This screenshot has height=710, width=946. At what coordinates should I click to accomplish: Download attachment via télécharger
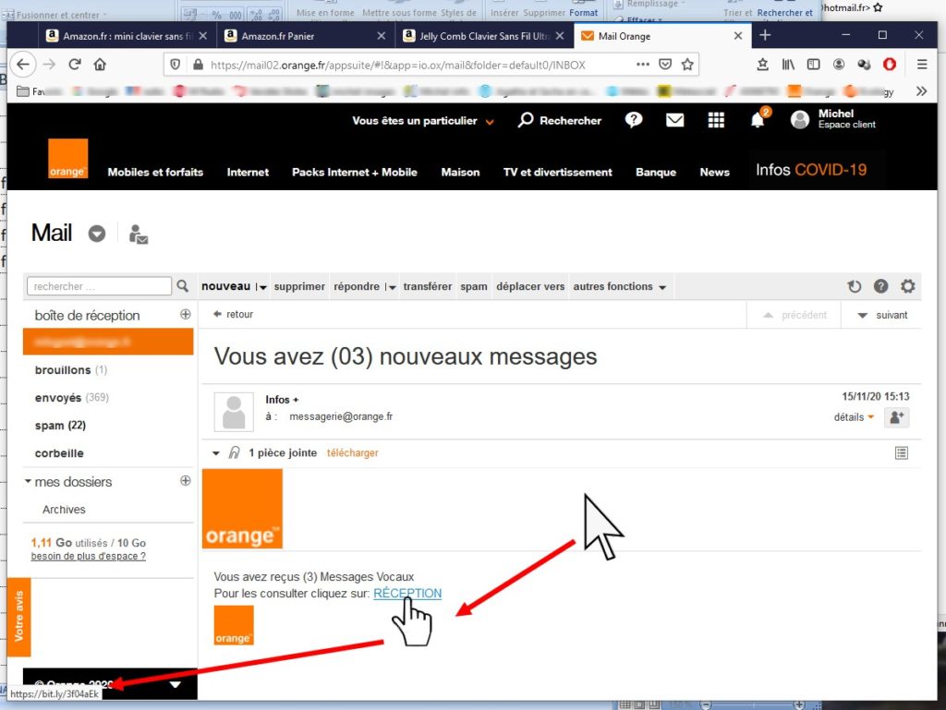(x=352, y=452)
